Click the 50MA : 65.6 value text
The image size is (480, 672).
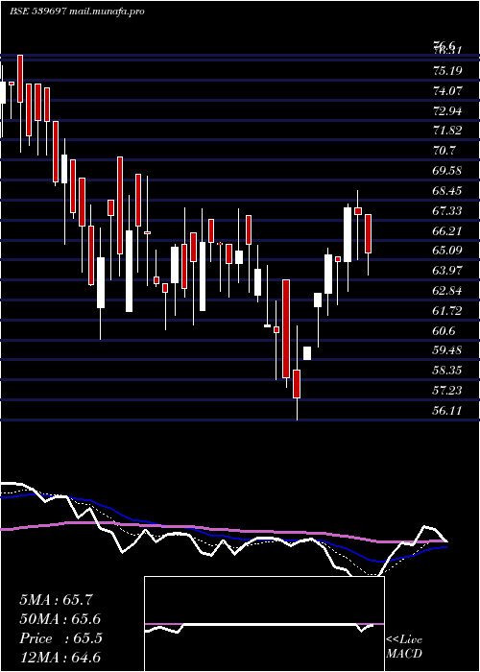click(x=60, y=619)
